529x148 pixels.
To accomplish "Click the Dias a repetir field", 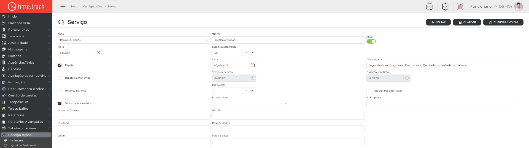I will 443,65.
